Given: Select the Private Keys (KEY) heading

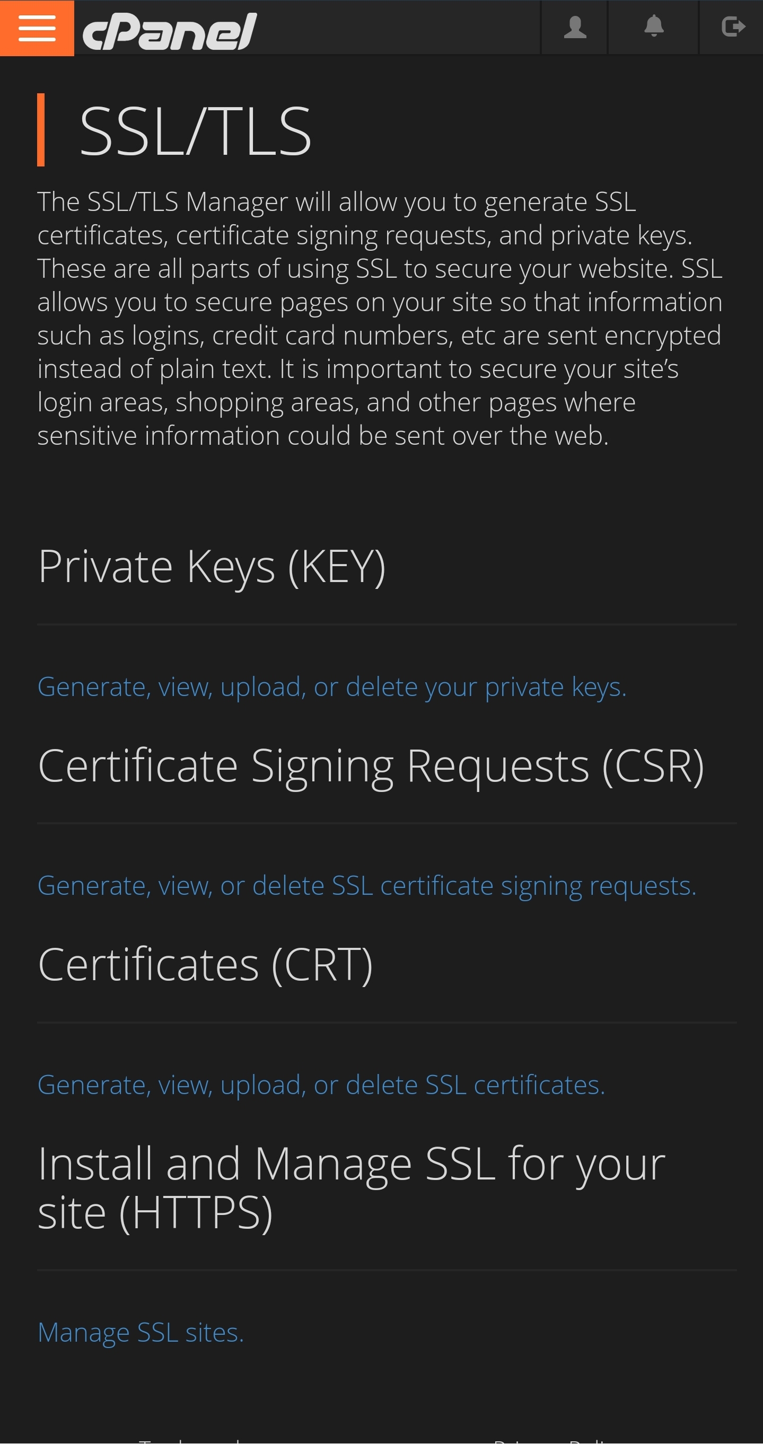Looking at the screenshot, I should coord(212,567).
